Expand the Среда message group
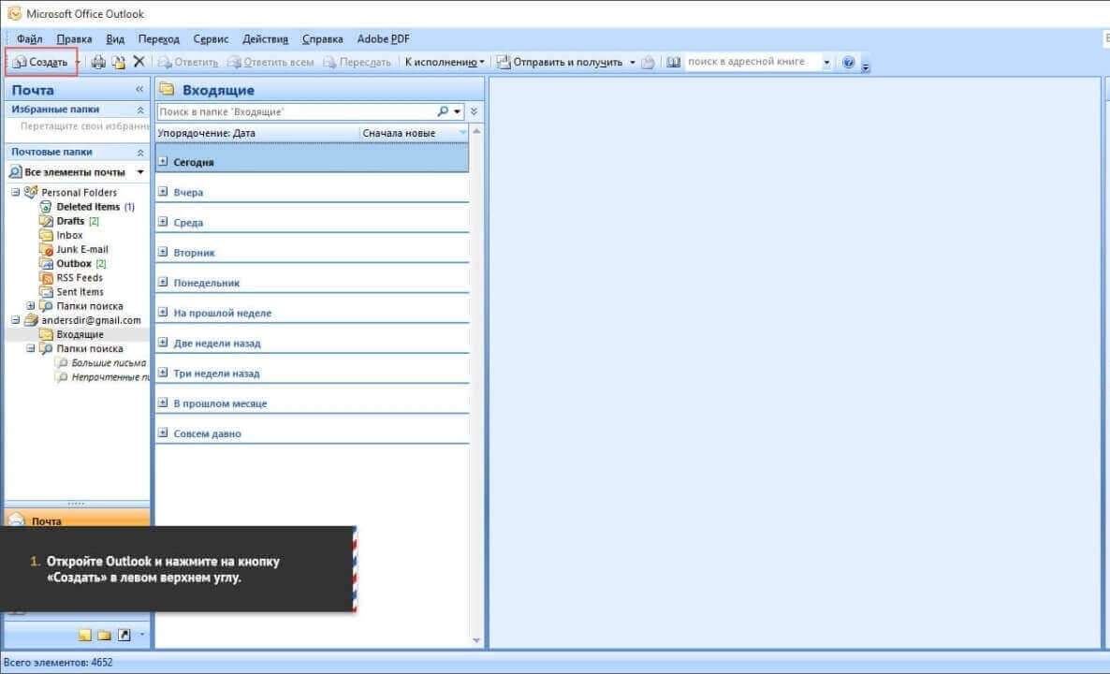The image size is (1110, 674). pos(163,222)
